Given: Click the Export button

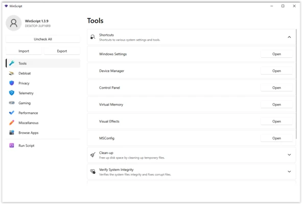Looking at the screenshot, I should point(62,51).
